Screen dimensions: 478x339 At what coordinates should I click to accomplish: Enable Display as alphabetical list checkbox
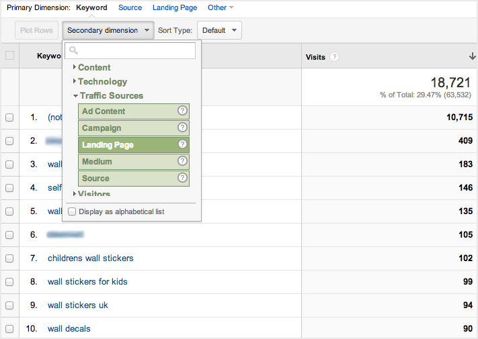click(72, 212)
